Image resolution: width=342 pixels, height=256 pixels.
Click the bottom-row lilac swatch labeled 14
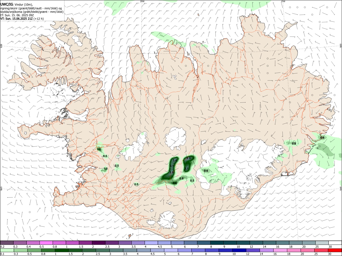click(266, 250)
